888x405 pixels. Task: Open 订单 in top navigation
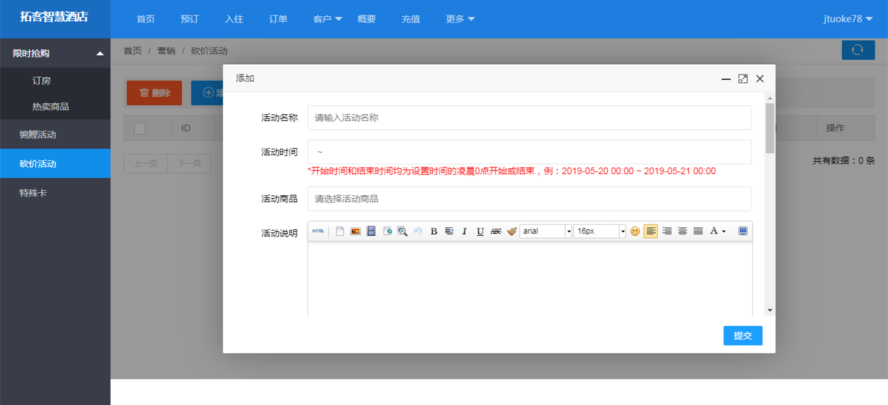click(278, 19)
